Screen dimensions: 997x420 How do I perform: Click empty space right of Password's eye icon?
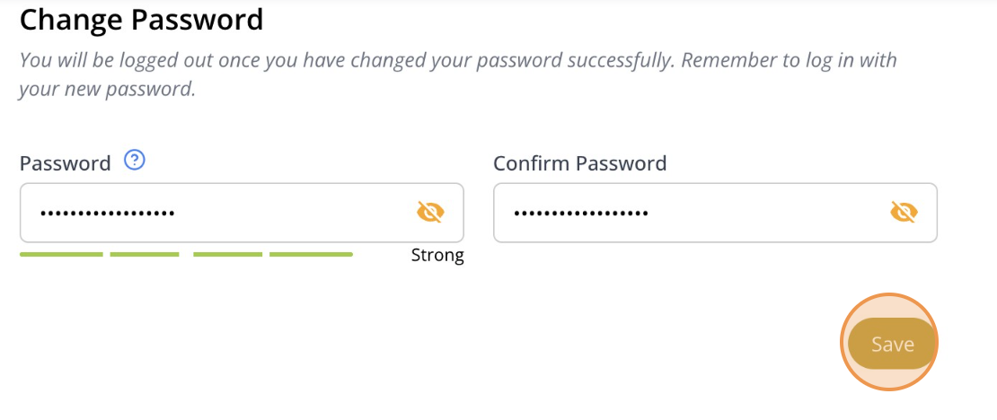point(454,213)
